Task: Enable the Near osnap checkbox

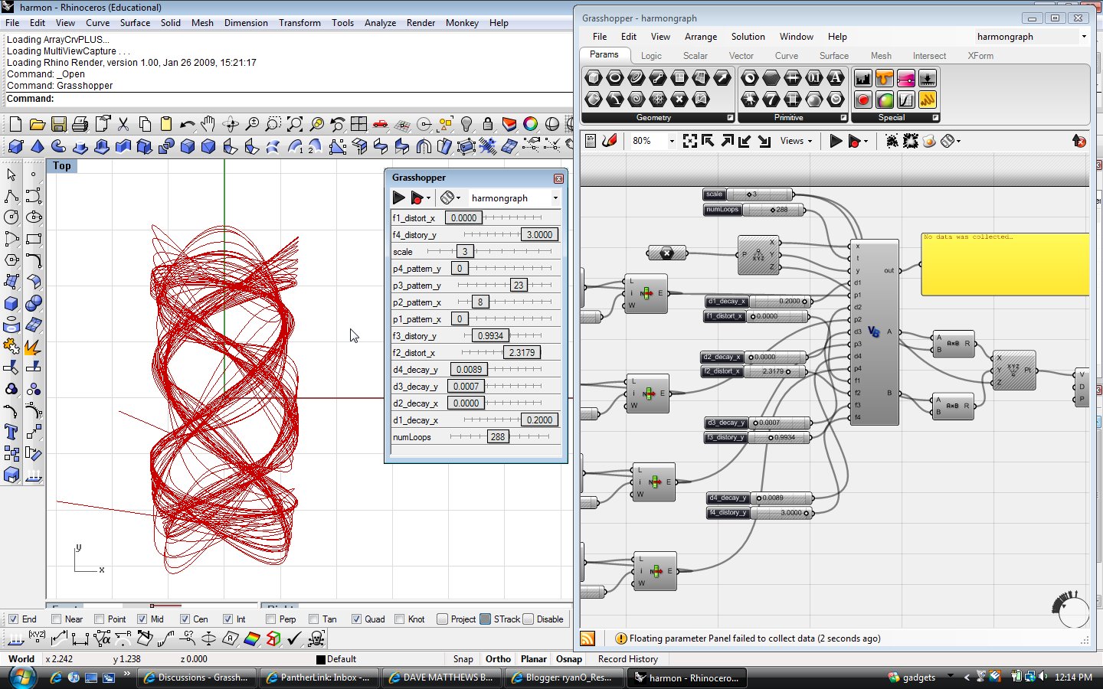Action: tap(56, 619)
